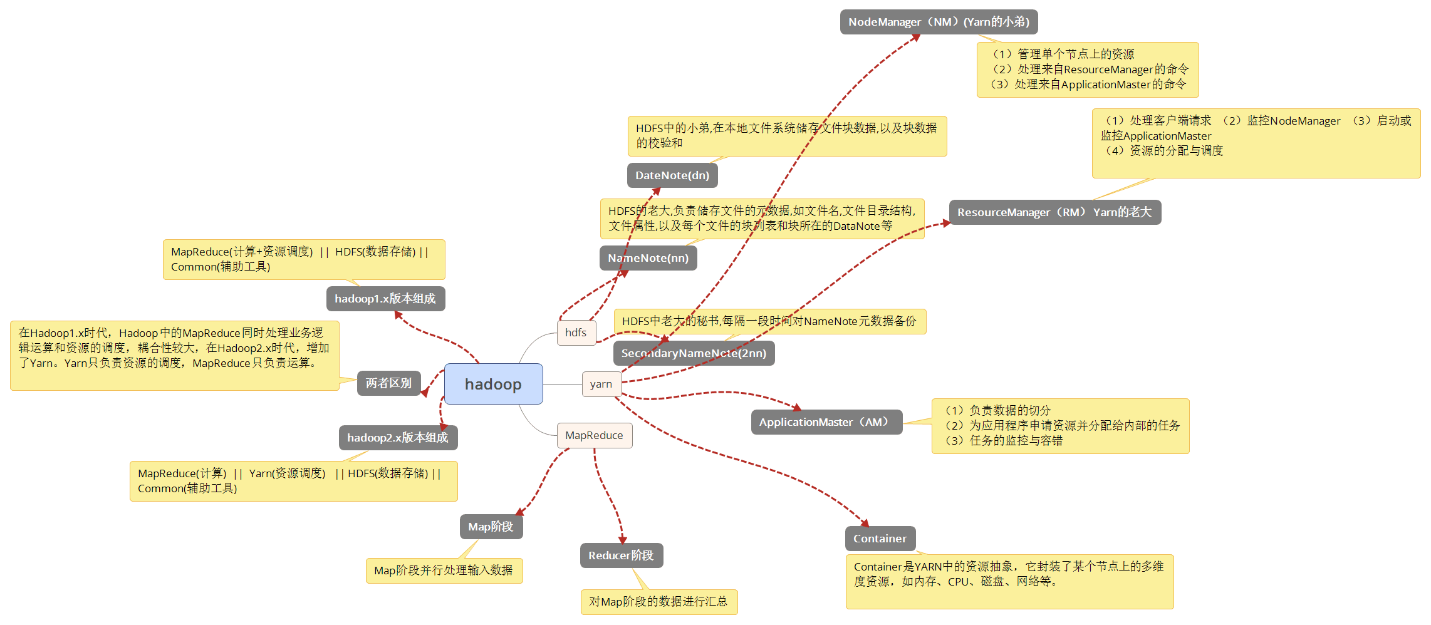1431x625 pixels.
Task: Select the central hadoop node
Action: 493,384
